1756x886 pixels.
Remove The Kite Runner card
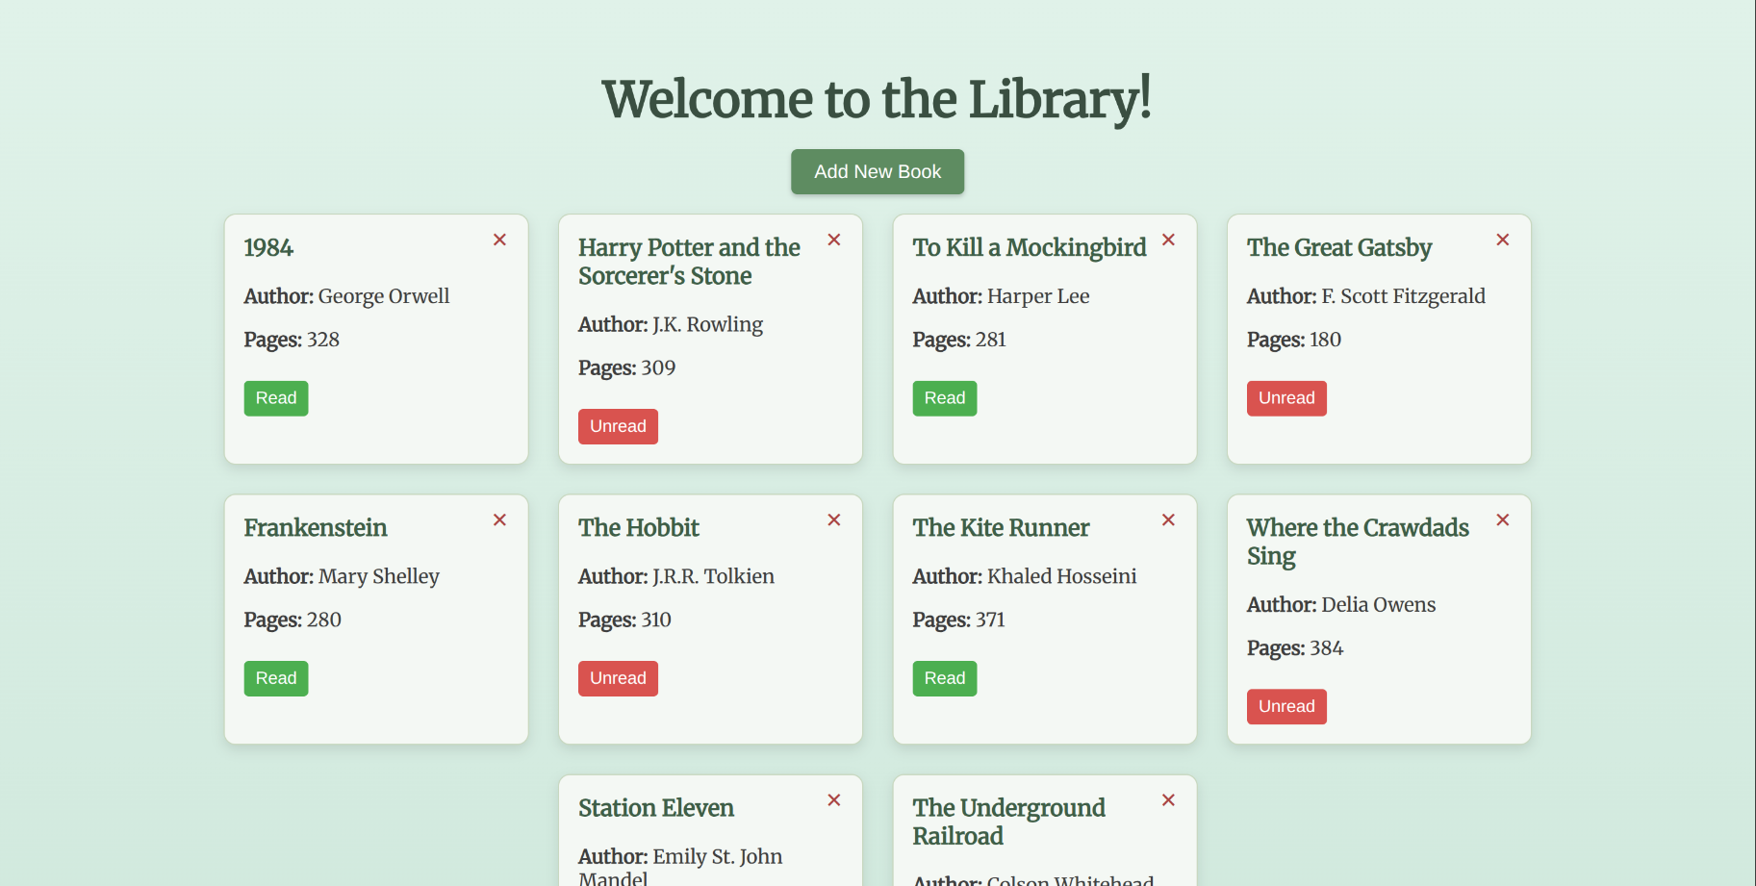pos(1168,519)
